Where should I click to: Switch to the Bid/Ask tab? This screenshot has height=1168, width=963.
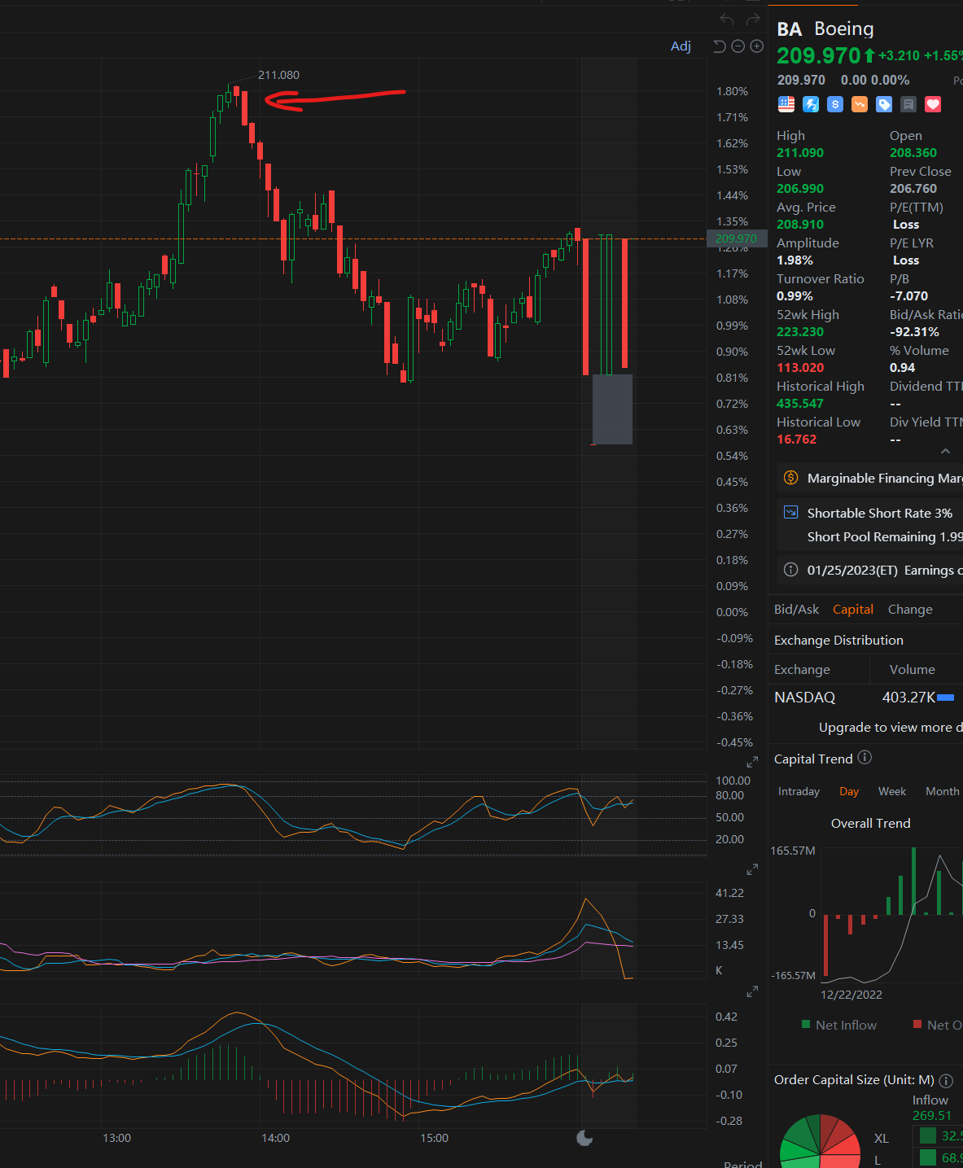point(796,609)
